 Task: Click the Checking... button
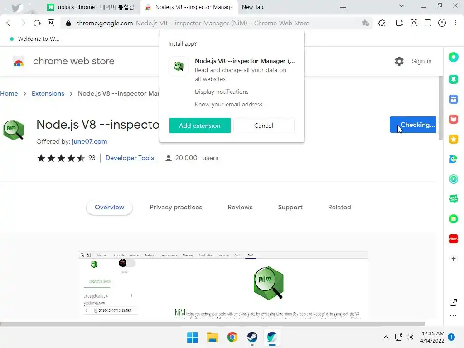point(412,125)
